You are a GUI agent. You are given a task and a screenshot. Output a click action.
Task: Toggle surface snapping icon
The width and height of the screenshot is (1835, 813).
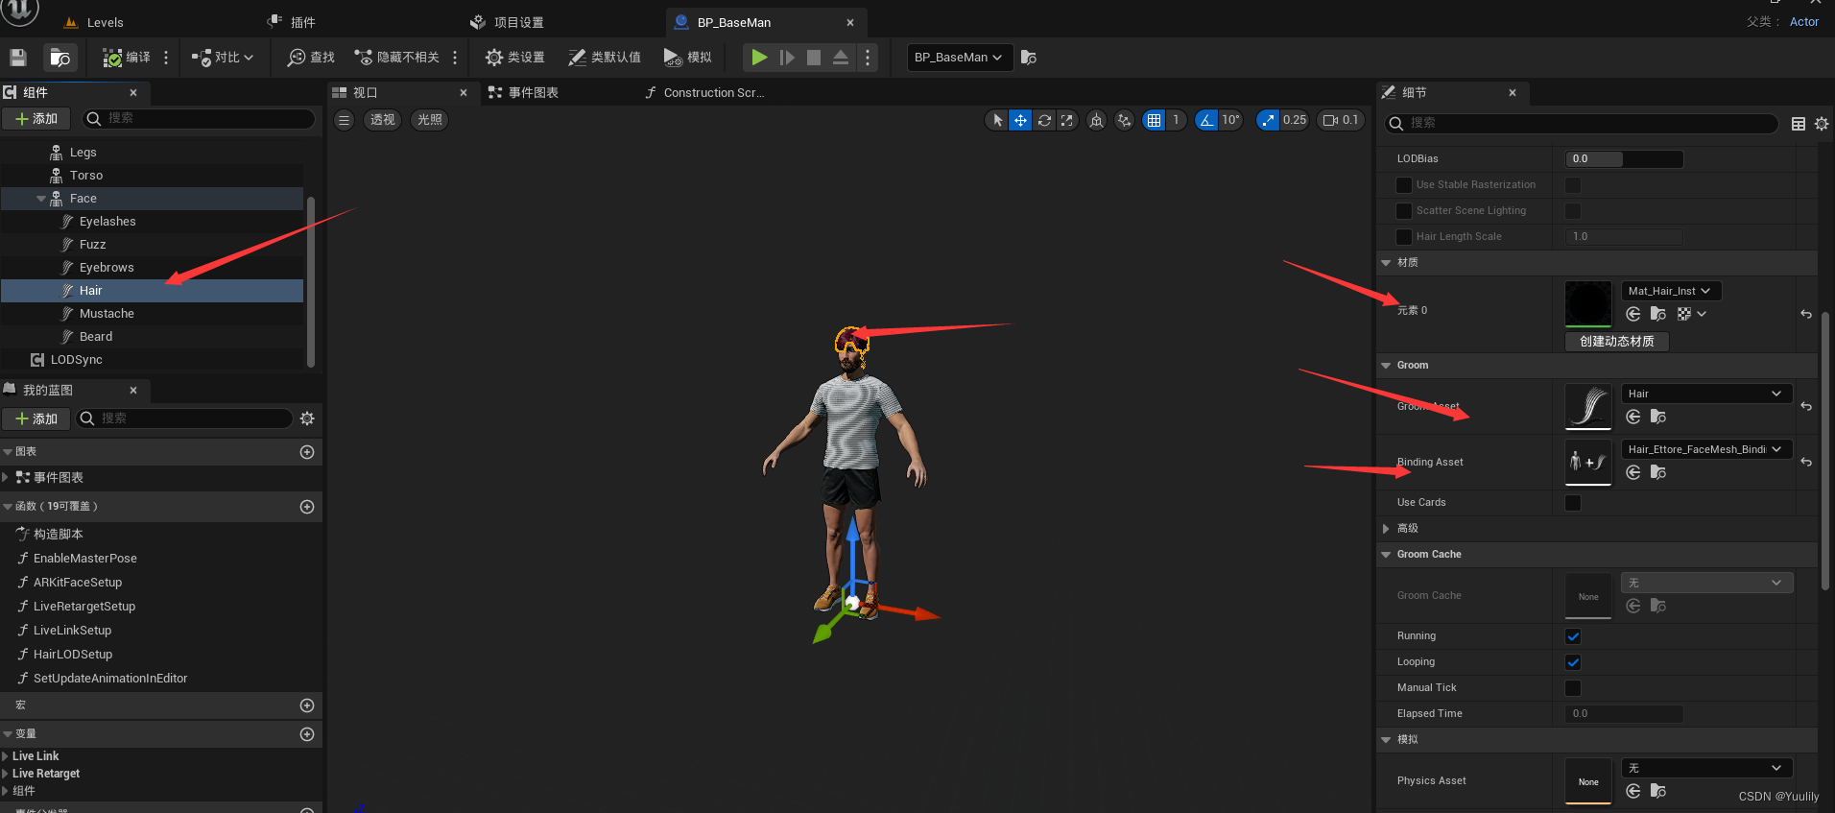pos(1124,120)
